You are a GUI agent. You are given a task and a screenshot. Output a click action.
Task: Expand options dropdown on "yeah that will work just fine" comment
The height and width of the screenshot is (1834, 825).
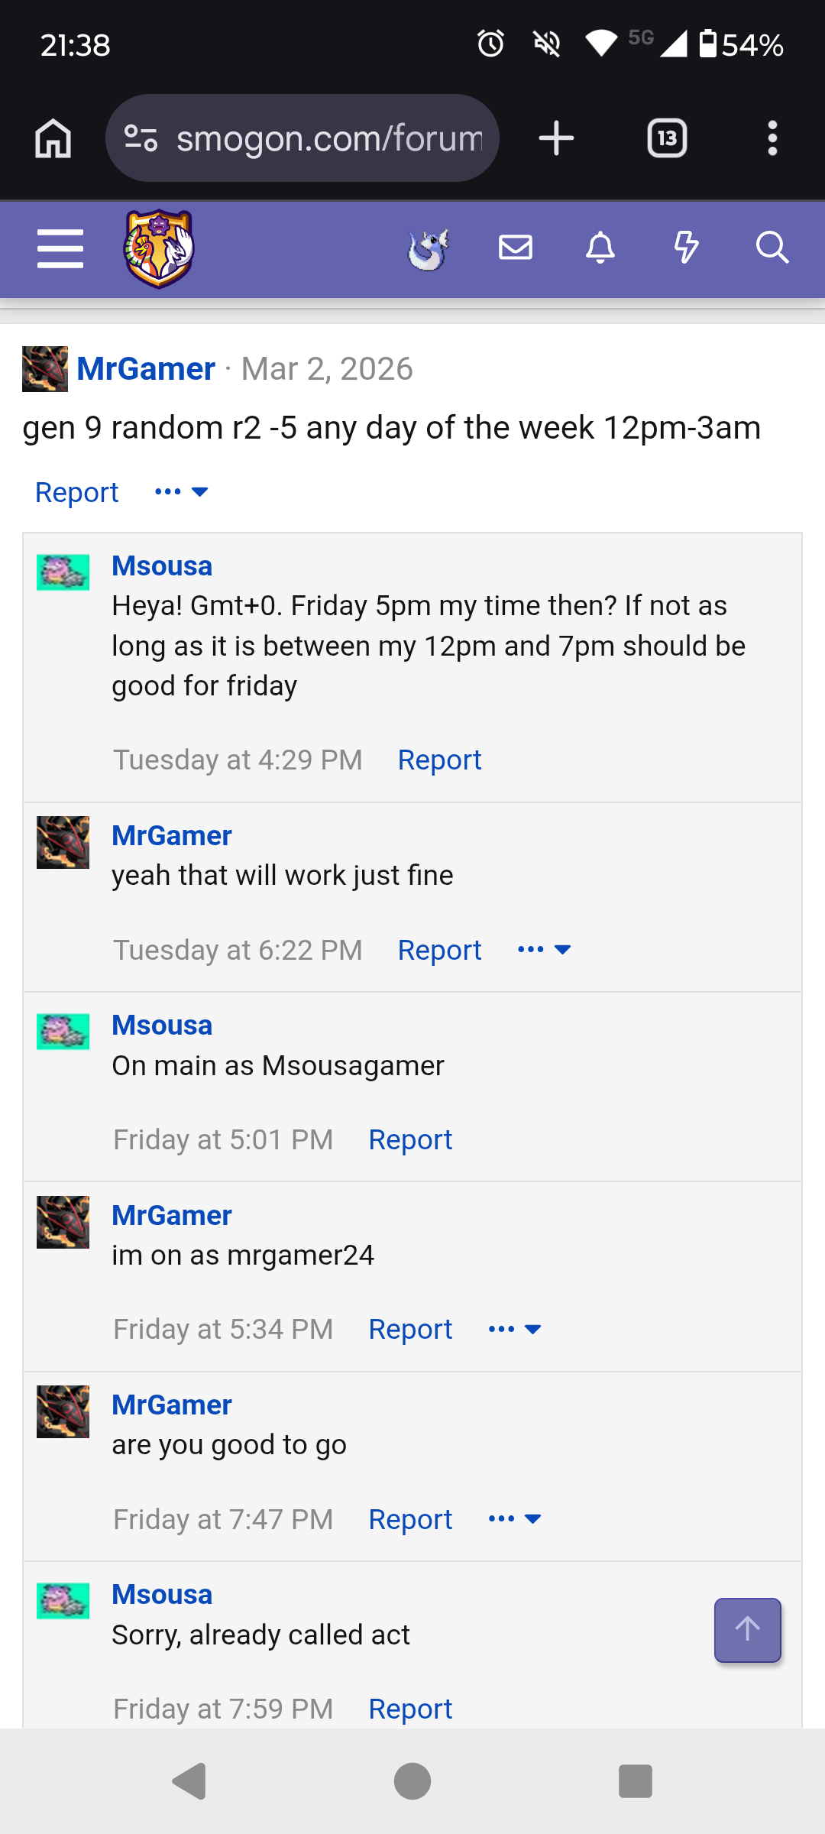[545, 950]
